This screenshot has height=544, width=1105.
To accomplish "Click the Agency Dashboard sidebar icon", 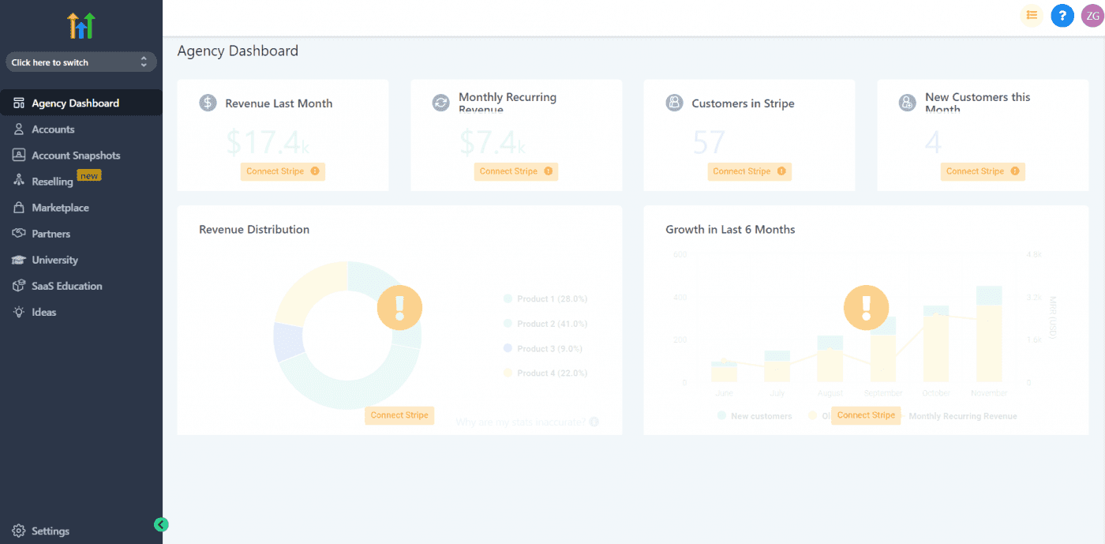I will point(19,103).
